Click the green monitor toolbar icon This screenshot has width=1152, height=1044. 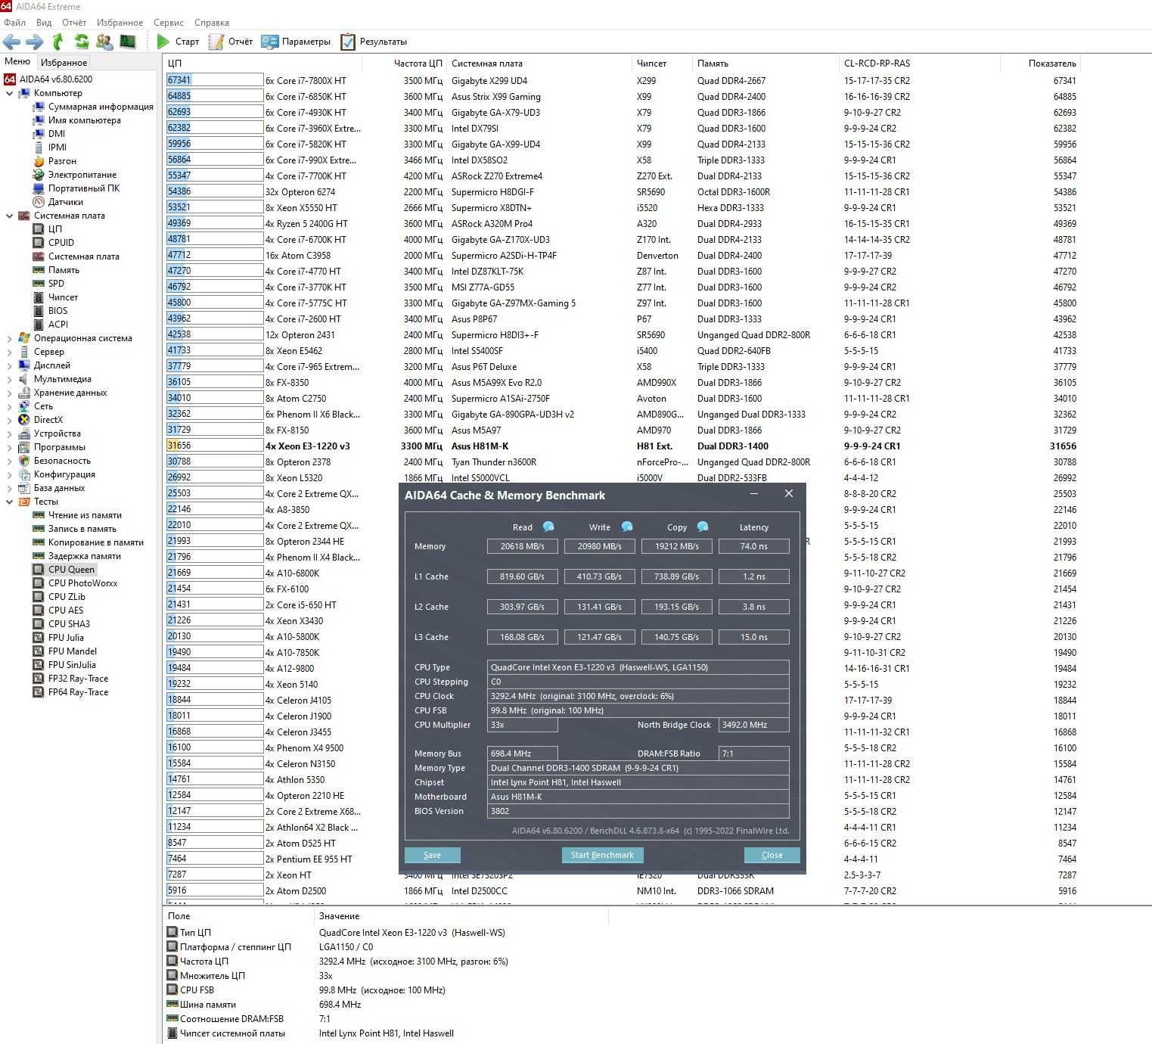coord(128,42)
